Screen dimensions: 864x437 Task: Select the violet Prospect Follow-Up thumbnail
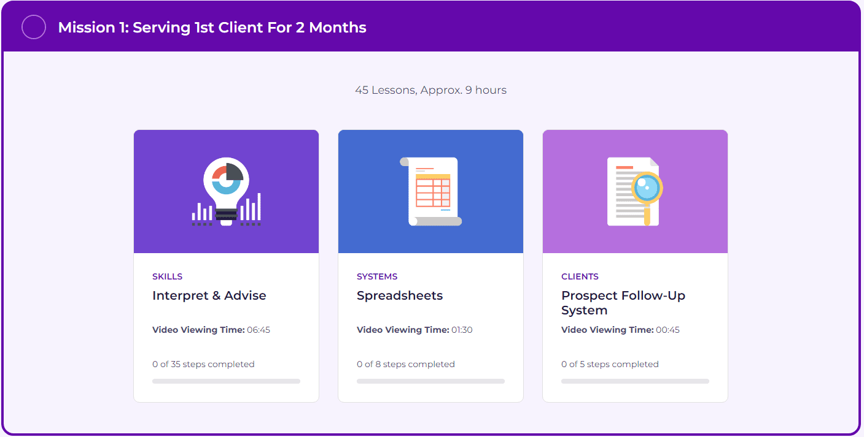pos(635,191)
